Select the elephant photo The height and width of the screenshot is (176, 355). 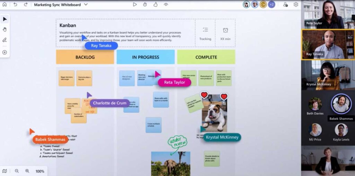click(x=171, y=164)
